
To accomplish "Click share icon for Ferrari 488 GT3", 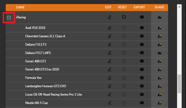I will click(159, 62).
